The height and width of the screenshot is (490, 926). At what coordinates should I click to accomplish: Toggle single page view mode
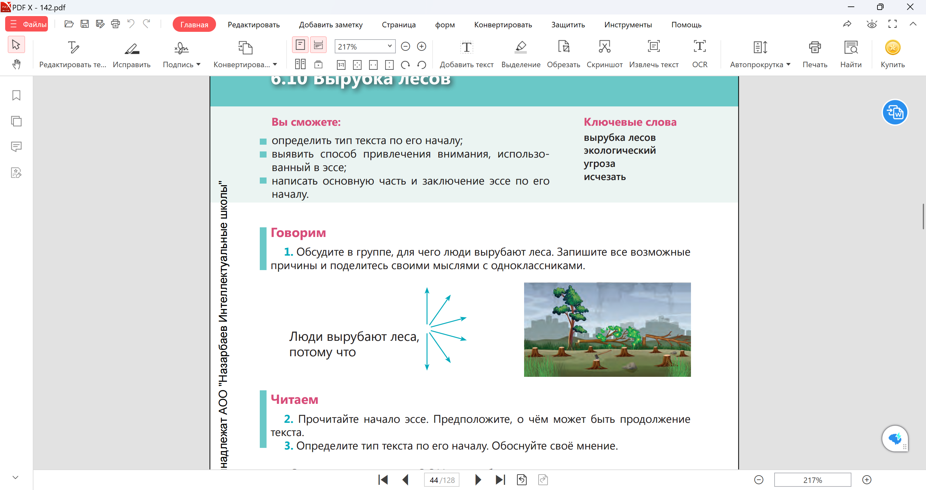pyautogui.click(x=300, y=45)
